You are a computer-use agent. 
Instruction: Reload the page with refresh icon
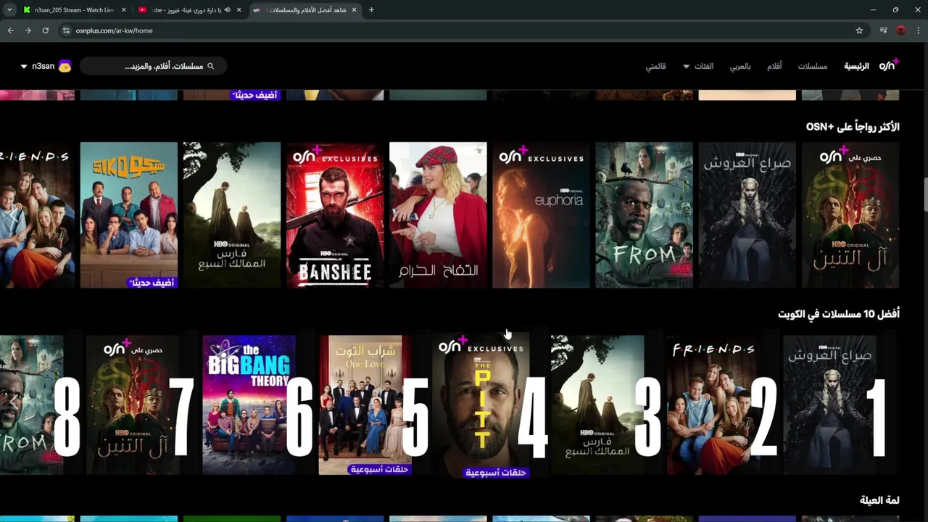point(45,30)
